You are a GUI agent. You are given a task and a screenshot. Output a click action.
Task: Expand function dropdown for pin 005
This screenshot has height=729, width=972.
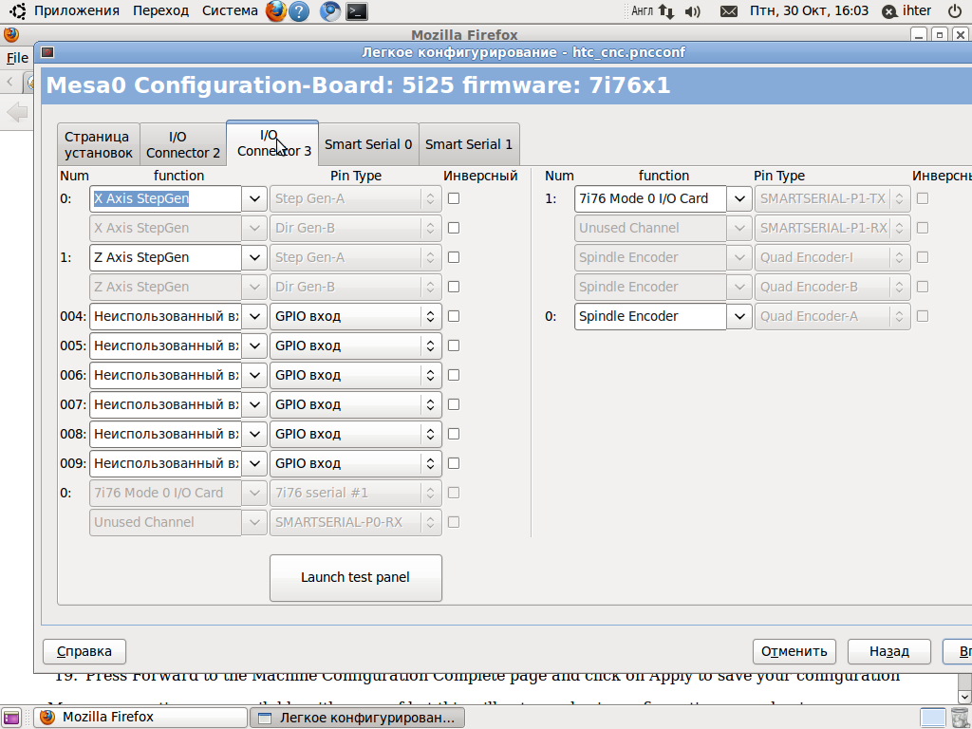point(254,346)
